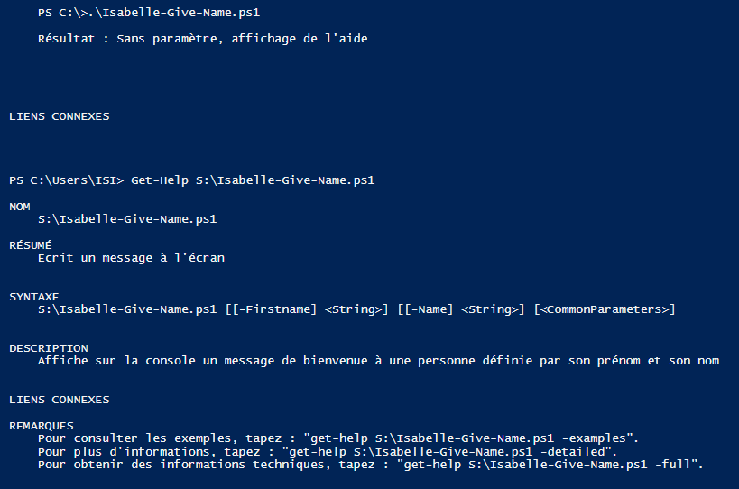
Task: Click the description sentence starting with "Affiche"
Action: (378, 361)
